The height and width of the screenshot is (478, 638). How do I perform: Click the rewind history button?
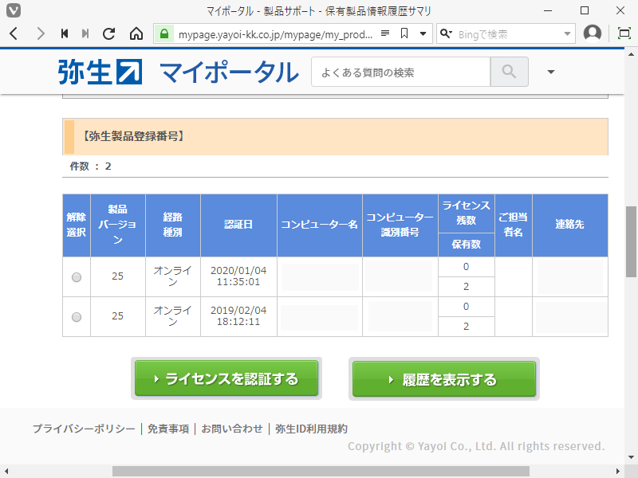pos(65,33)
